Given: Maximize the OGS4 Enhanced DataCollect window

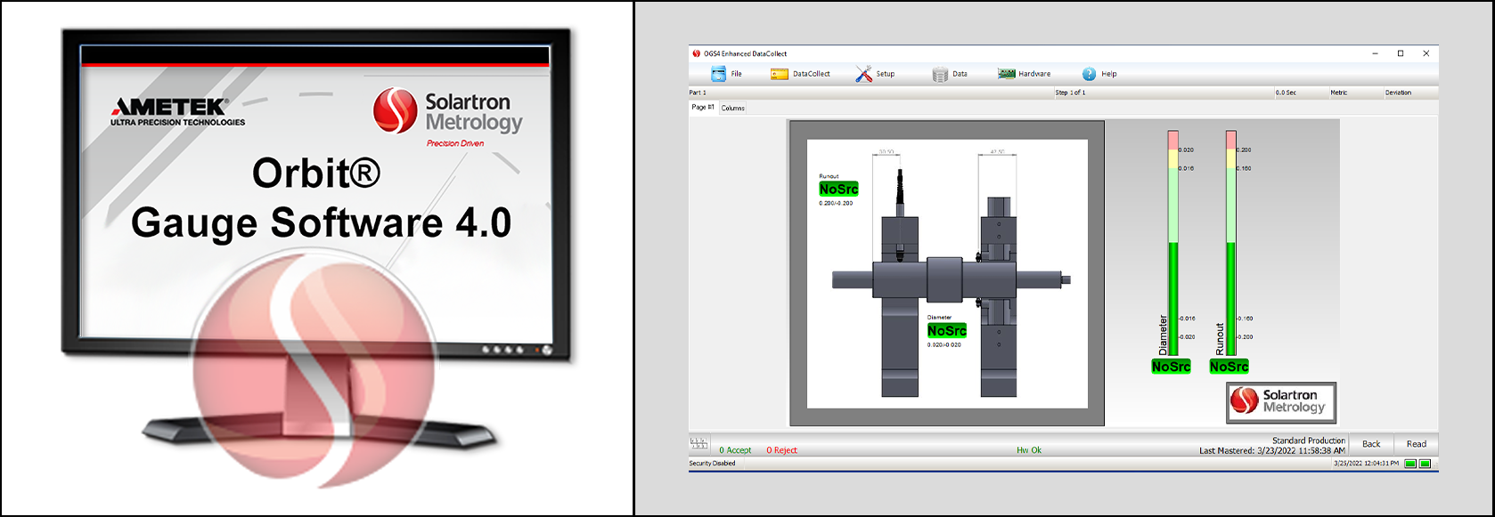Looking at the screenshot, I should (1401, 53).
